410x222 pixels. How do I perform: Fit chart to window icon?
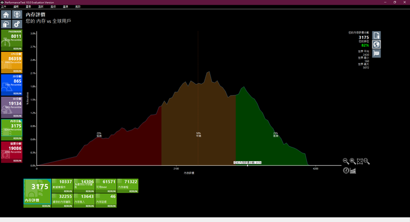360,161
